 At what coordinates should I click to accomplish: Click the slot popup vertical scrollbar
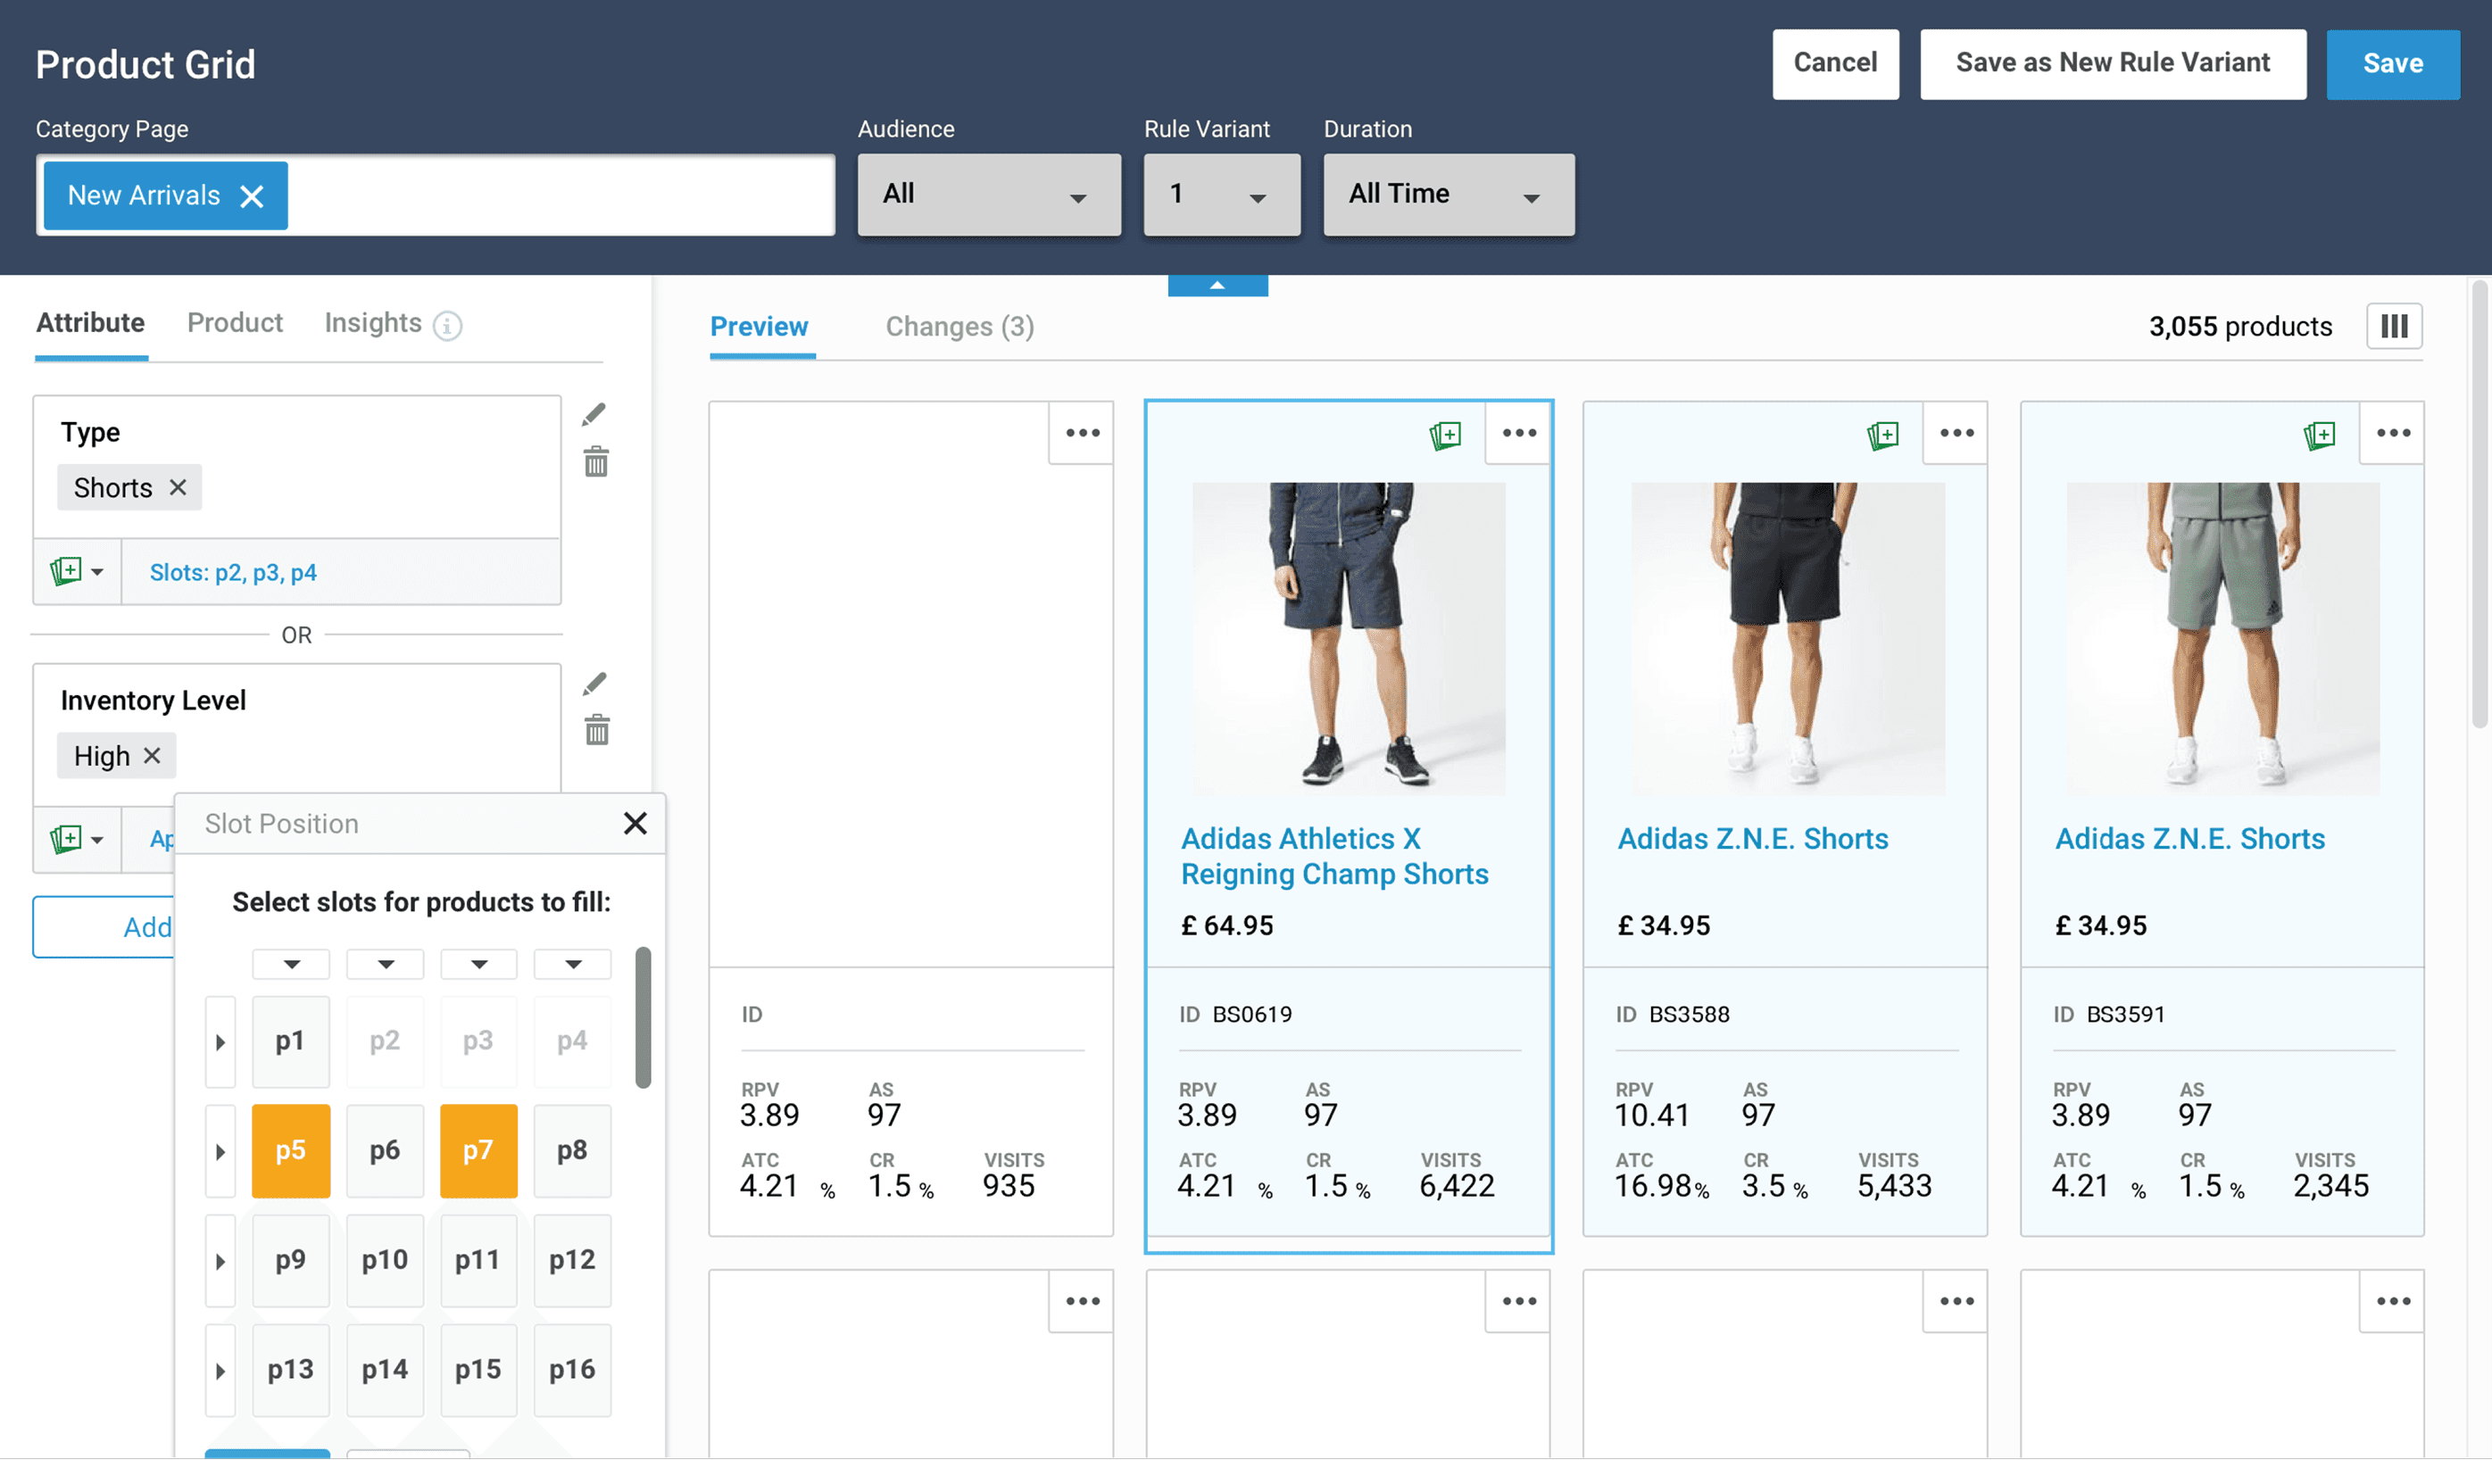coord(643,1018)
